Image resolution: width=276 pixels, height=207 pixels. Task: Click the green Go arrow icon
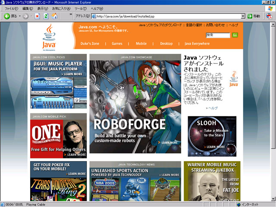(x=249, y=16)
